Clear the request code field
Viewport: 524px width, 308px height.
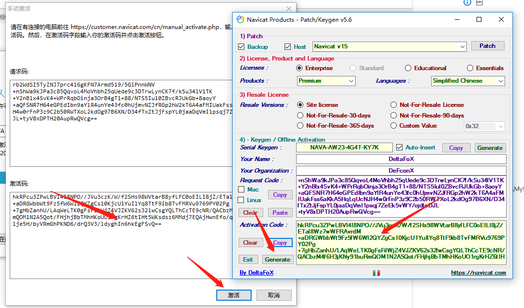click(x=250, y=212)
